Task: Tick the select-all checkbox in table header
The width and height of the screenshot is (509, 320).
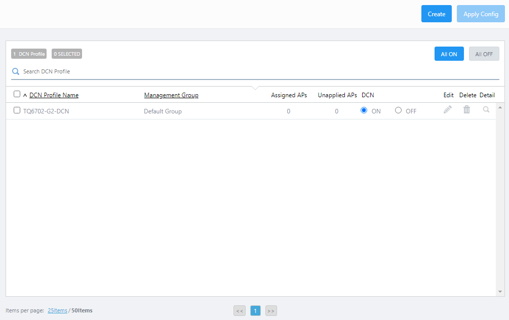Action: (x=17, y=94)
